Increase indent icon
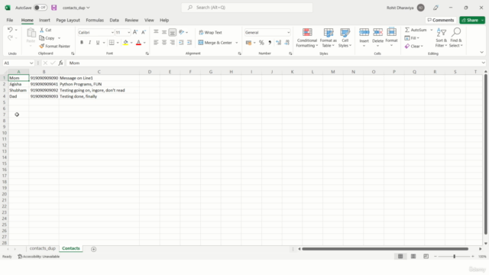The image size is (489, 275). [189, 43]
